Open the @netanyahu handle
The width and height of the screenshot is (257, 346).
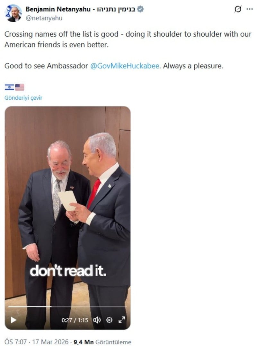[x=44, y=18]
